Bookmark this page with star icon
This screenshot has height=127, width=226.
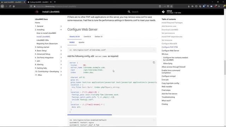(x=171, y=6)
